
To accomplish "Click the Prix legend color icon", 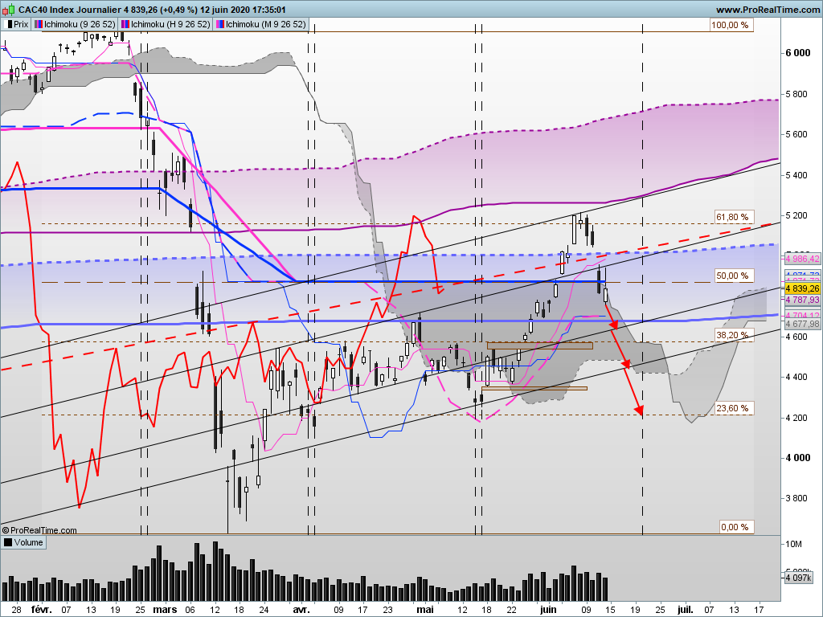I will click(9, 24).
